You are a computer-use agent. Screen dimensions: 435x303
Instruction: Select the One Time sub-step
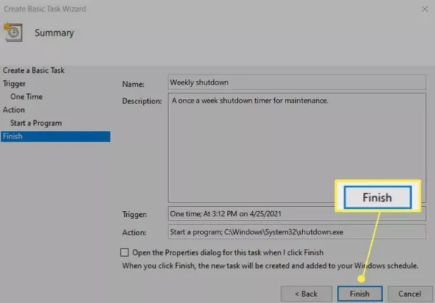click(26, 97)
